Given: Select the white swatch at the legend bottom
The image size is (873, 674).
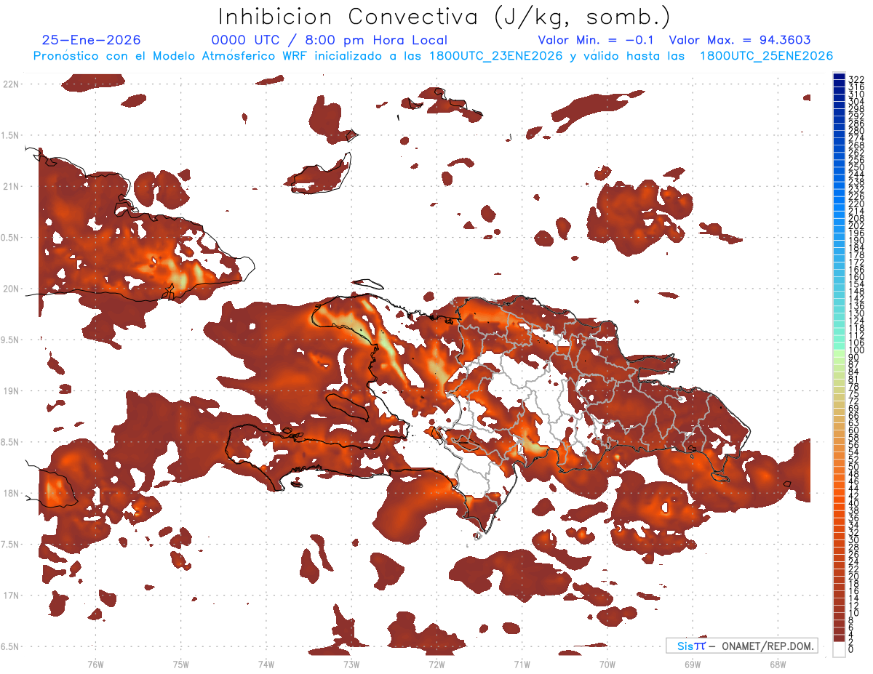Looking at the screenshot, I should [840, 649].
